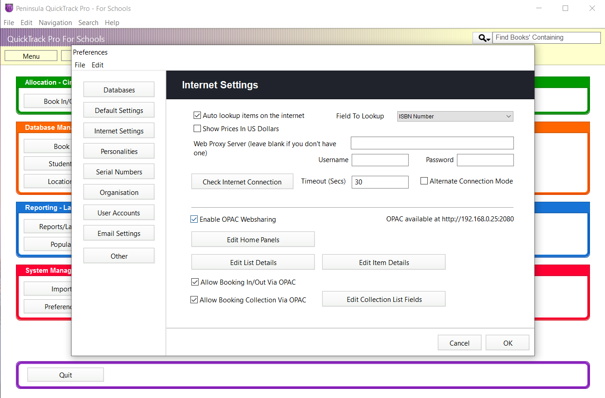This screenshot has height=398, width=605.
Task: Click the Popular button in Reporting panel
Action: point(48,244)
